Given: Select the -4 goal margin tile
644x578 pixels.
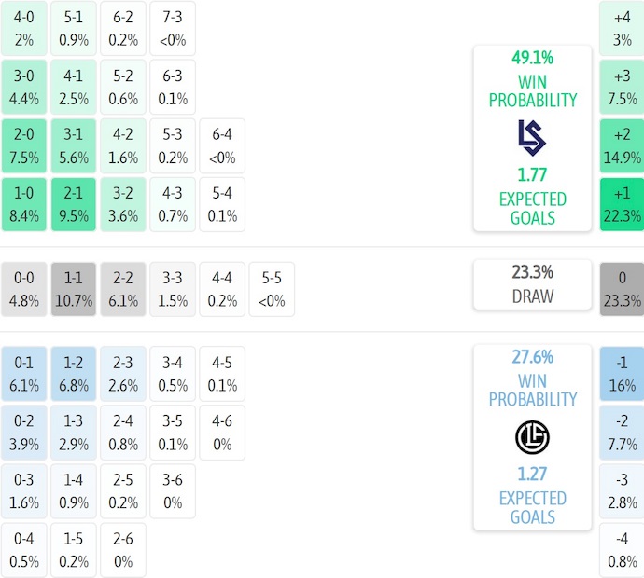Looking at the screenshot, I should point(622,551).
